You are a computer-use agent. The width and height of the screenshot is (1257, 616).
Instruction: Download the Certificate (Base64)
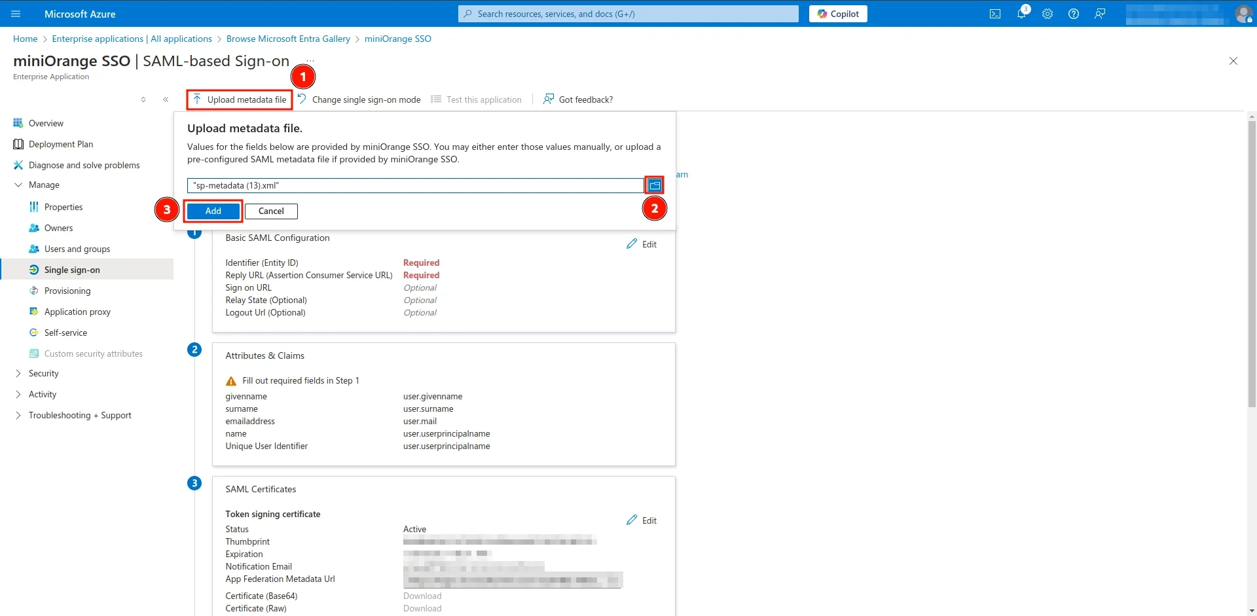coord(422,596)
